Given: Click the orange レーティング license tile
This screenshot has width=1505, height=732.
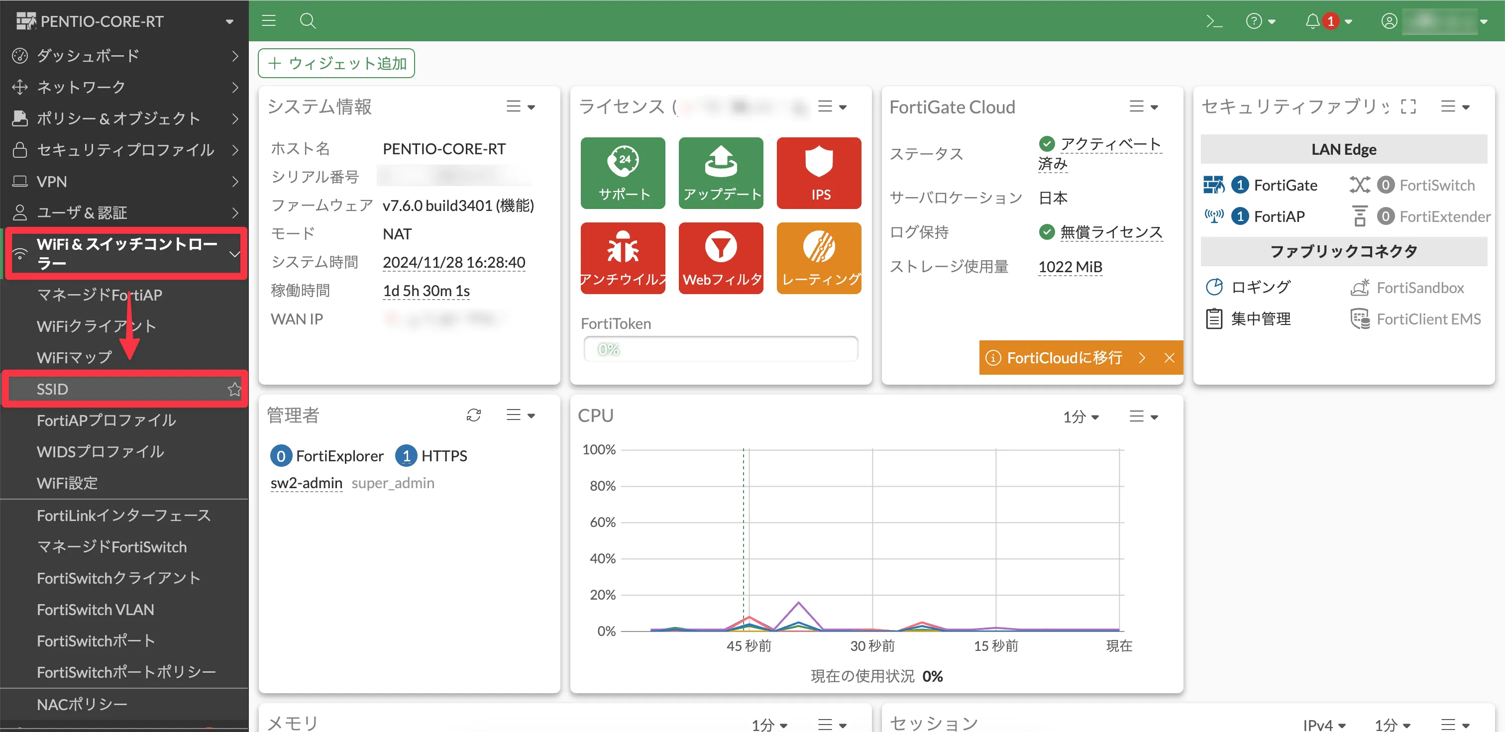Looking at the screenshot, I should click(819, 258).
